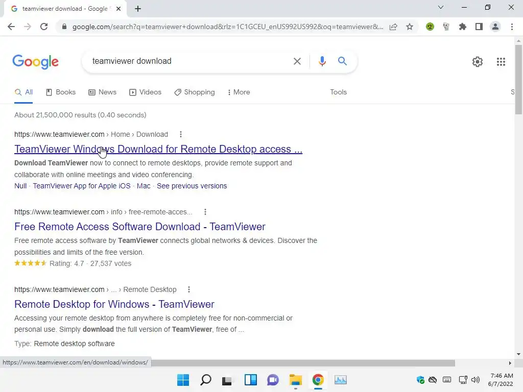Screen dimensions: 523x392
Task: Open the touch keyboard tray icon
Action: click(x=447, y=380)
